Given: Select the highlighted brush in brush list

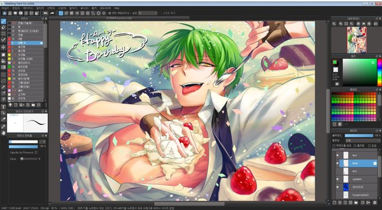Looking at the screenshot, I should point(25,43).
